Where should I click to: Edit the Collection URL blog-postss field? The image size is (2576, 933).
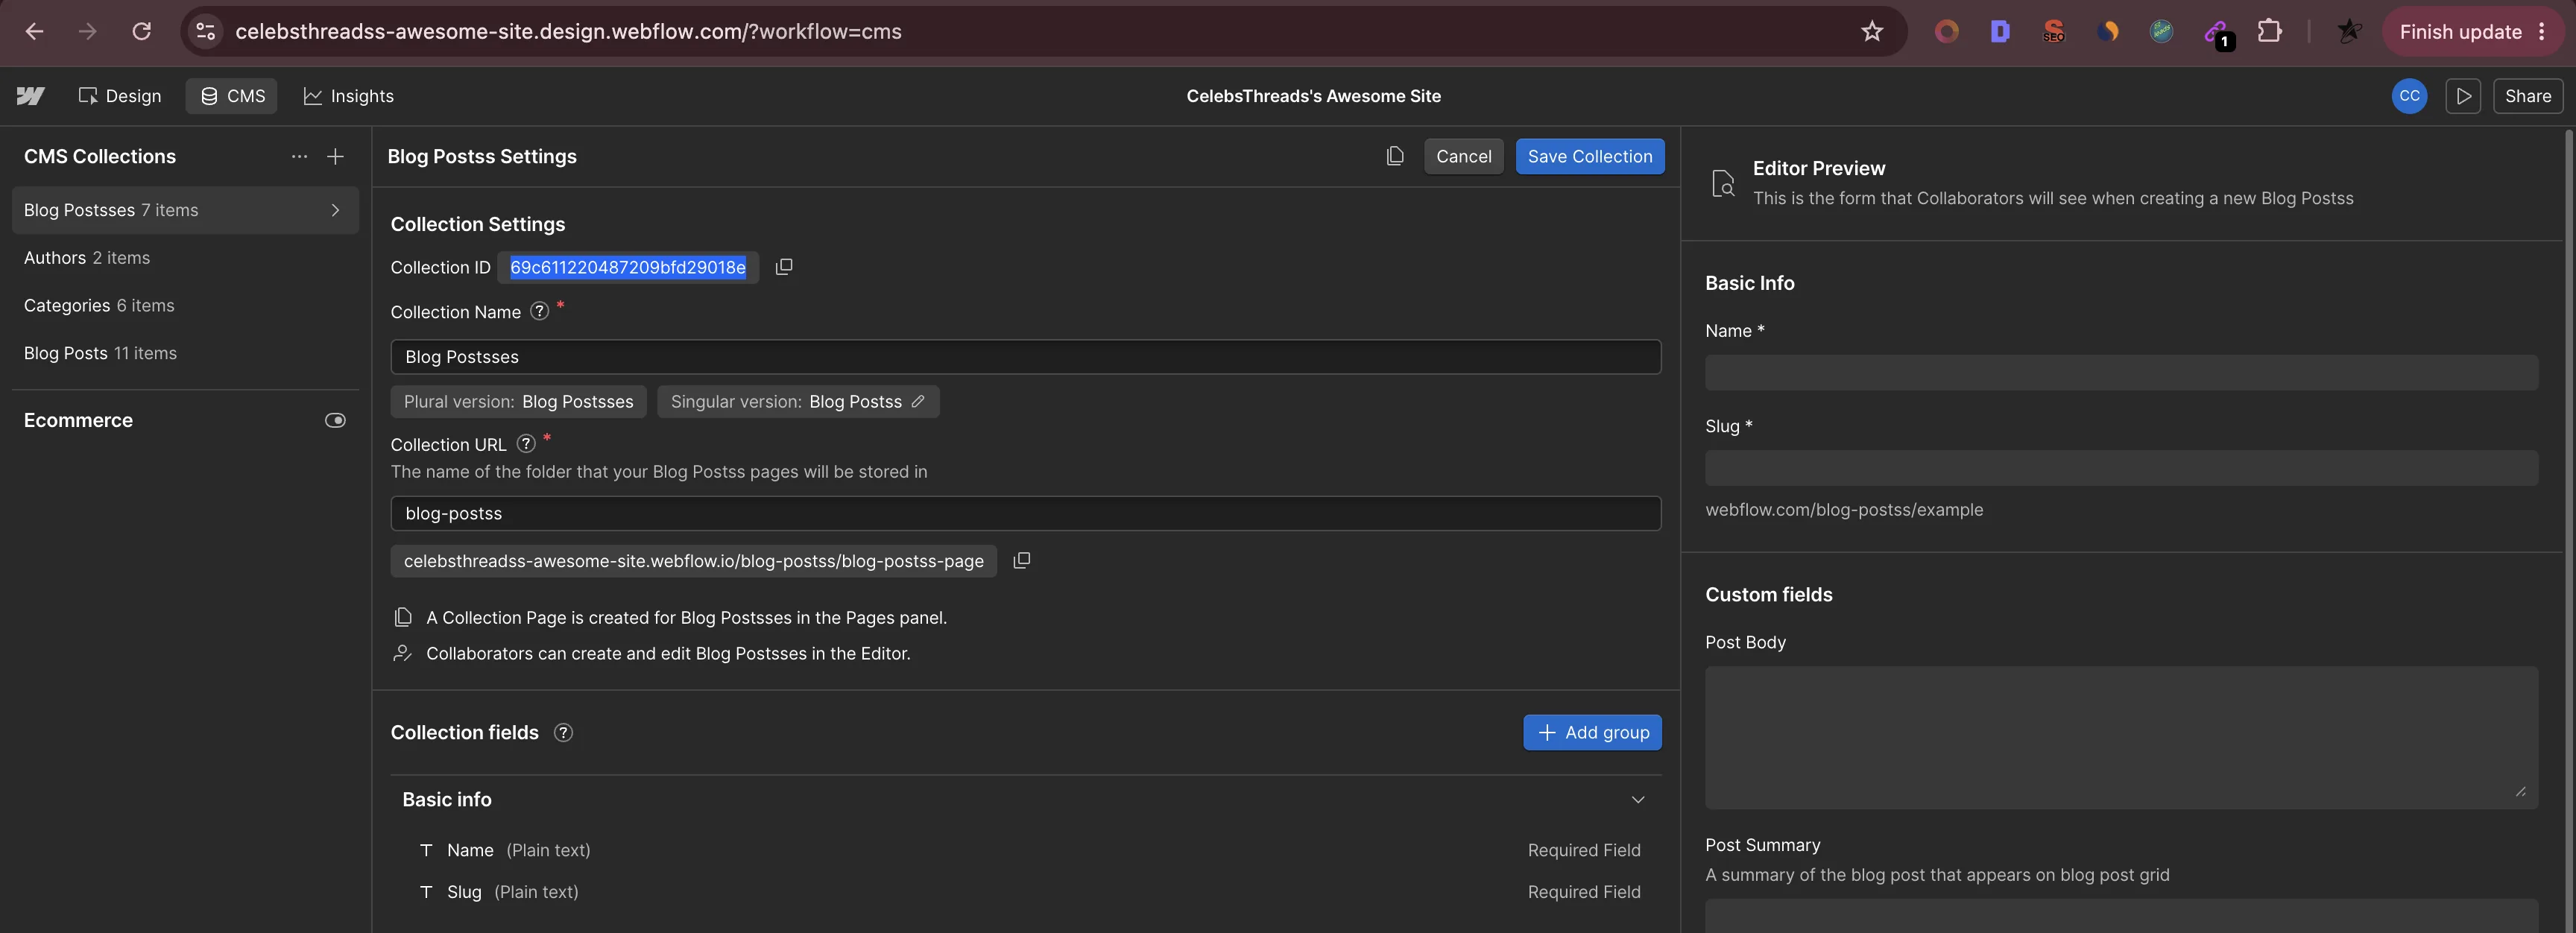point(1026,513)
